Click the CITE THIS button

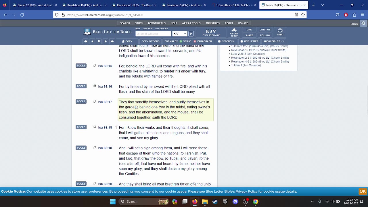click(265, 30)
